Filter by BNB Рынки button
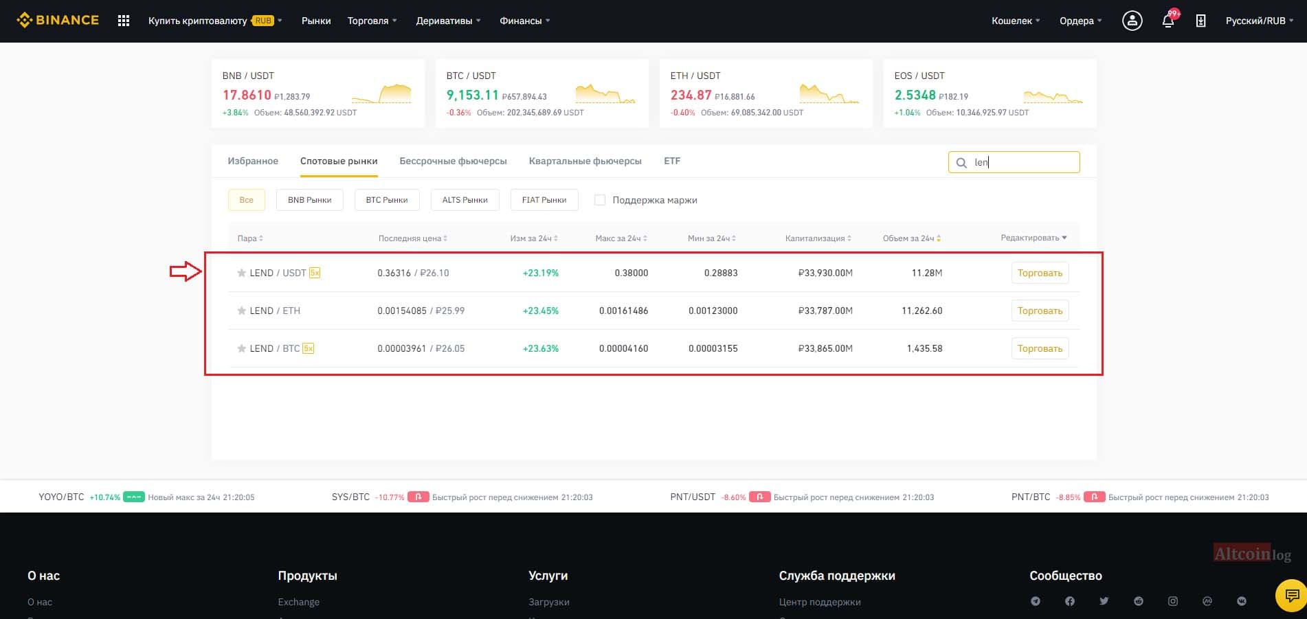This screenshot has width=1307, height=619. pyautogui.click(x=309, y=200)
